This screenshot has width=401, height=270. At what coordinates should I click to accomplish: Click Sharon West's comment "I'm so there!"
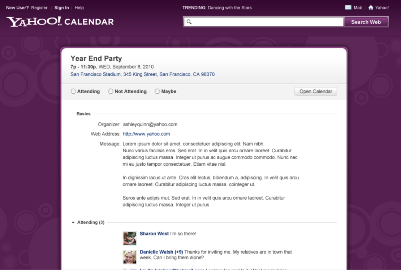pyautogui.click(x=183, y=234)
